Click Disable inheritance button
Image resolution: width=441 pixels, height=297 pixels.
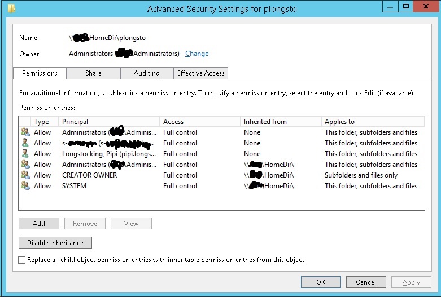55,243
